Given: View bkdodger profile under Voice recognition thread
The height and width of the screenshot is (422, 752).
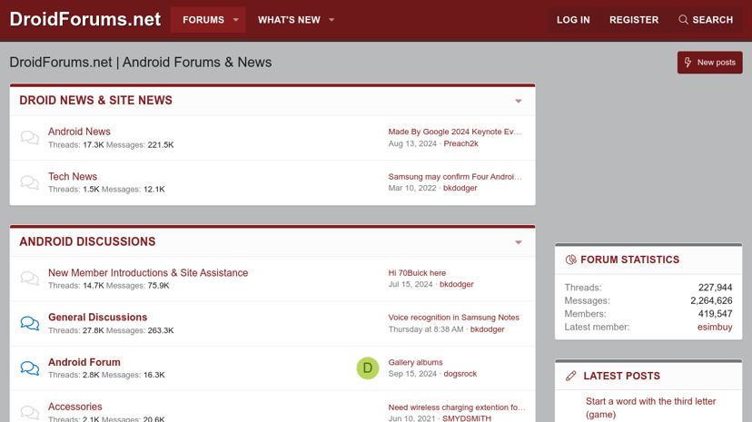Looking at the screenshot, I should (488, 329).
